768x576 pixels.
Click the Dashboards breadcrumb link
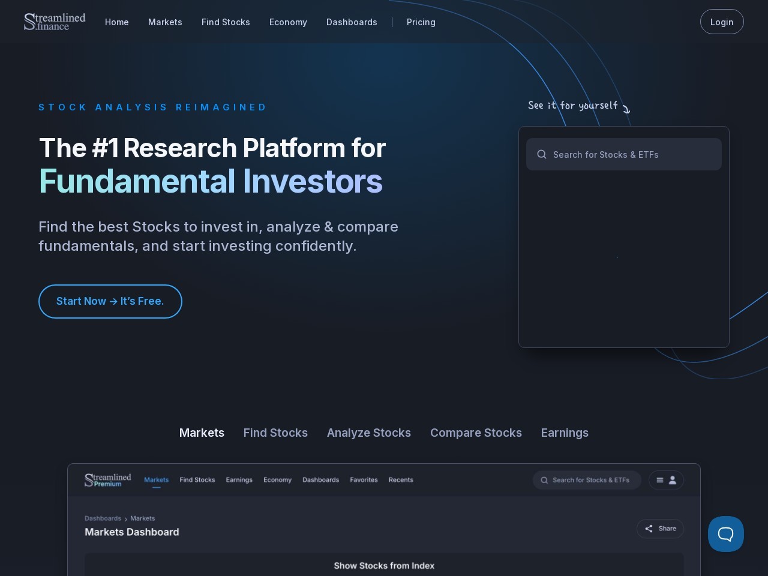tap(103, 518)
